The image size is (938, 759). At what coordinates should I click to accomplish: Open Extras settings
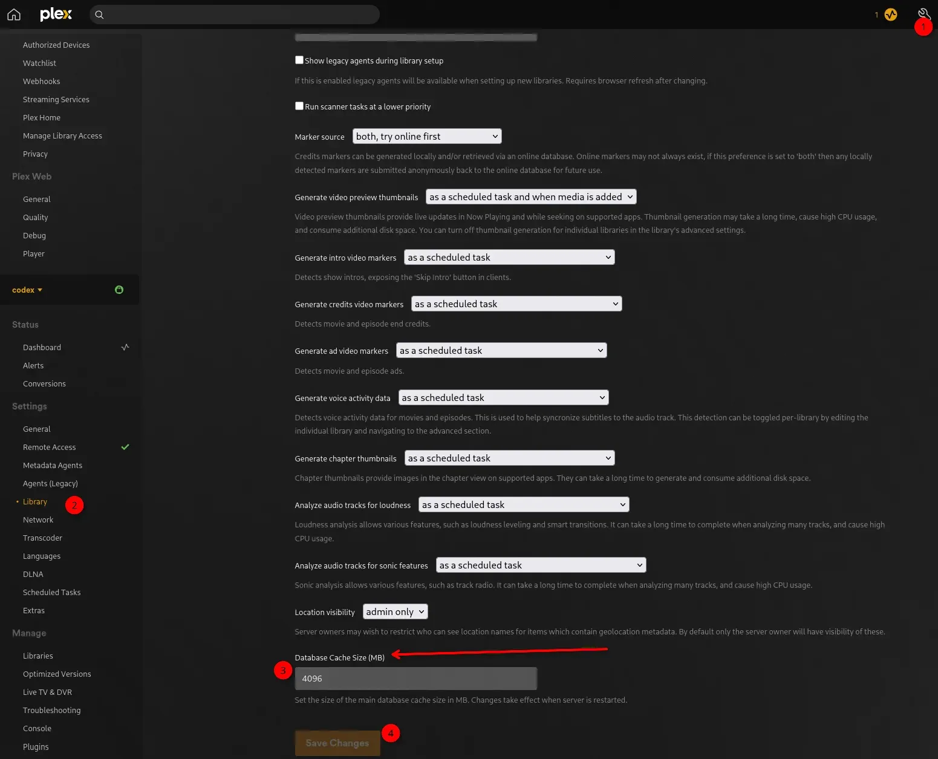[34, 610]
